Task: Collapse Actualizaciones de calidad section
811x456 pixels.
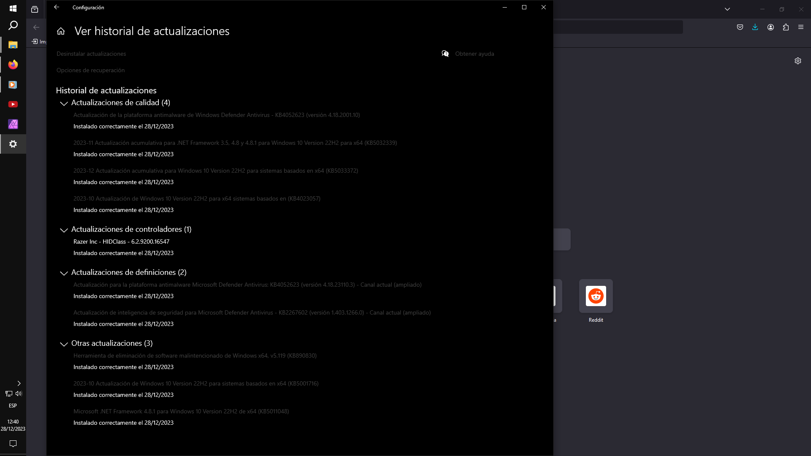Action: coord(64,103)
